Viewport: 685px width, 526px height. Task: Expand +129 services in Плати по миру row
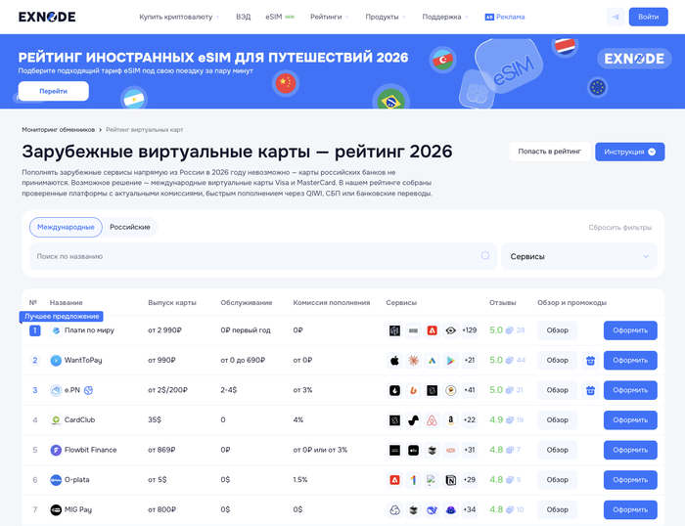click(x=469, y=330)
